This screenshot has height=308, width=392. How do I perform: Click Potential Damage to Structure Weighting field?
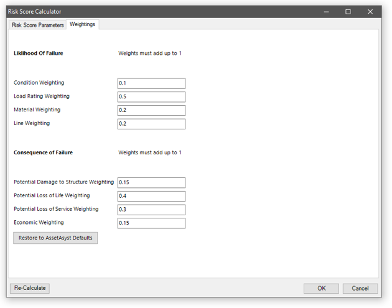click(151, 183)
